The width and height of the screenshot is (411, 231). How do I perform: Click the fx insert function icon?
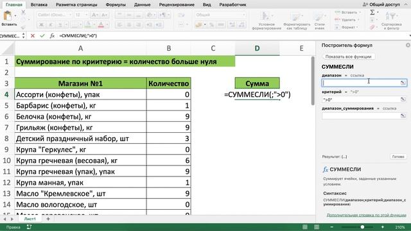tap(52, 36)
